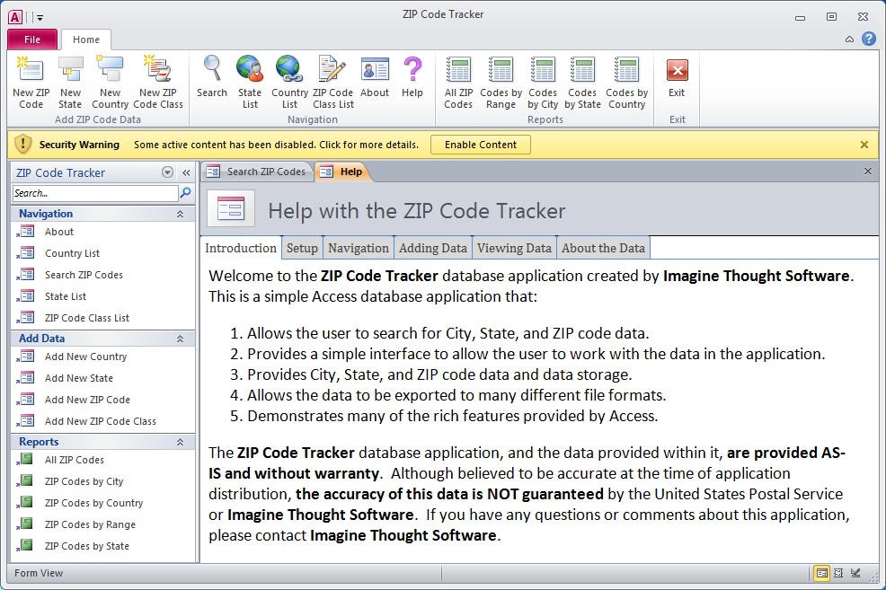Click the ZIP Code Tracker pane title
This screenshot has height=590, width=886.
coord(60,172)
